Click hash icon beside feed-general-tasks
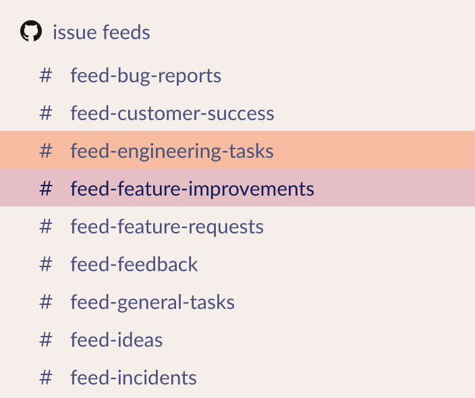 point(46,302)
